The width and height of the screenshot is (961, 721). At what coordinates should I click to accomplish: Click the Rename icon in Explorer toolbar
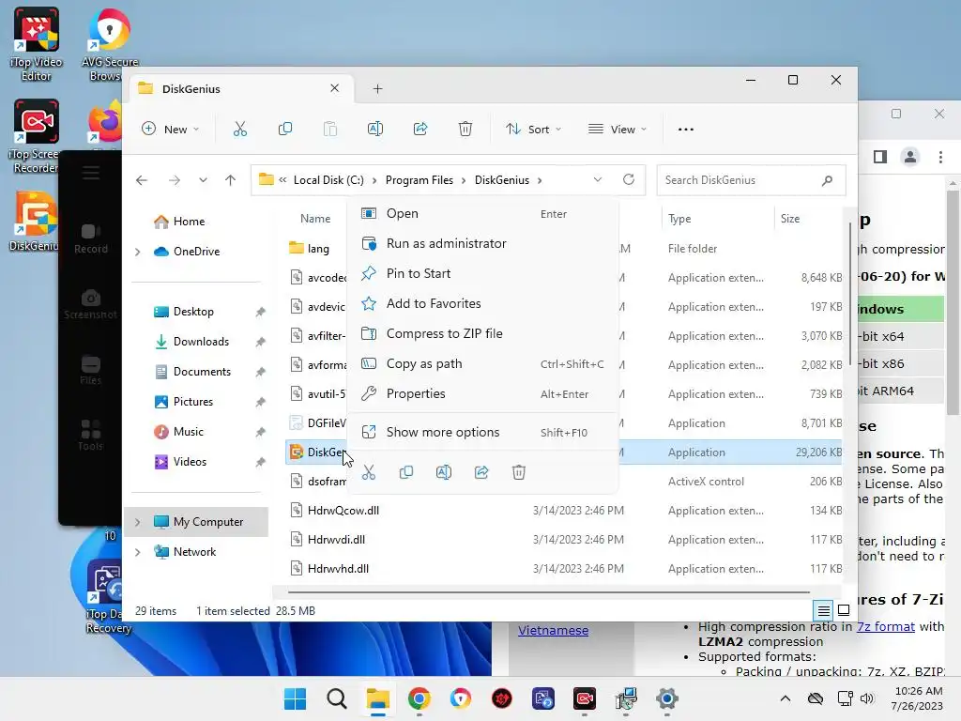[375, 130]
